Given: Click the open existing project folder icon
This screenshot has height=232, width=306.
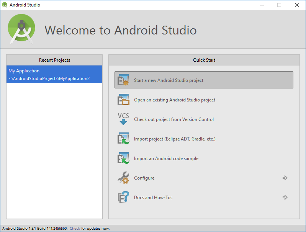Looking at the screenshot, I should (x=123, y=100).
